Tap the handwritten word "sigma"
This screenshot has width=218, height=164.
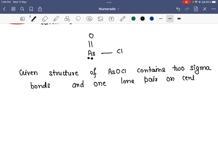[200, 69]
